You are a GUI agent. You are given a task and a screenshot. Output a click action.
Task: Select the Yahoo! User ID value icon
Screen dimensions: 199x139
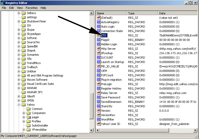(99, 124)
